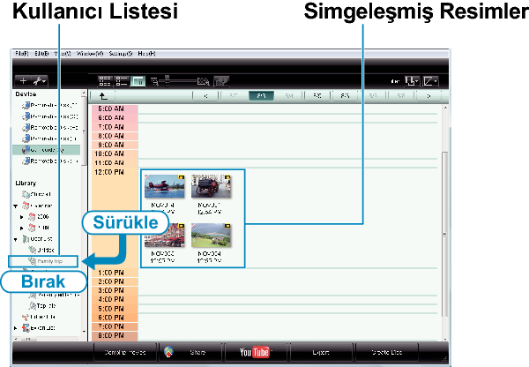The width and height of the screenshot is (529, 367).
Task: Switch to detailed list view icon
Action: 121,81
